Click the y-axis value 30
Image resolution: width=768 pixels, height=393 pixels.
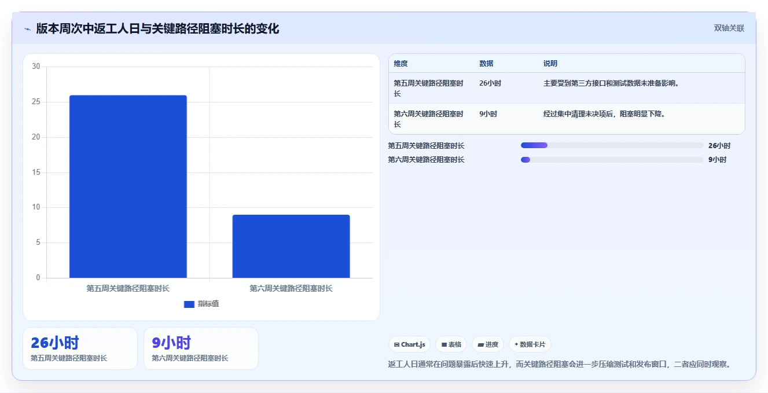[x=36, y=67]
